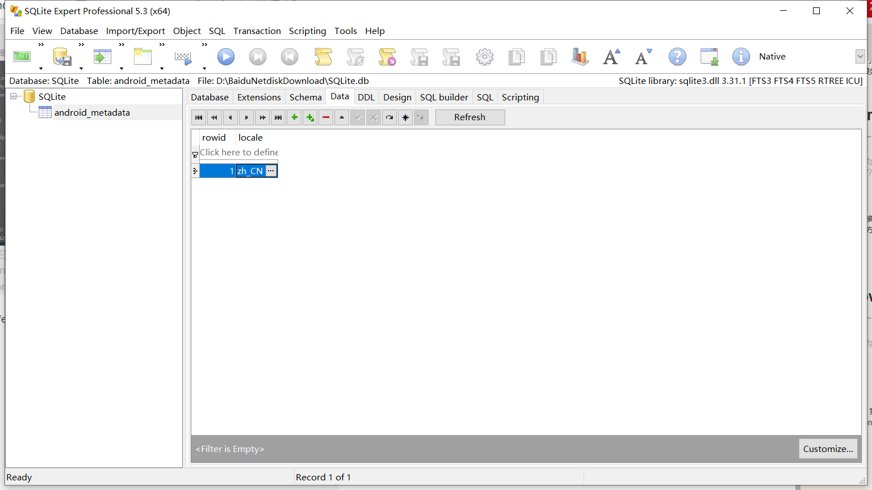Click the locale column header

257,137
